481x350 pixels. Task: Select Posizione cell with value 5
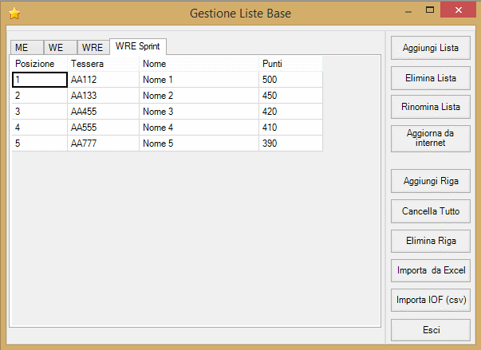tap(40, 144)
